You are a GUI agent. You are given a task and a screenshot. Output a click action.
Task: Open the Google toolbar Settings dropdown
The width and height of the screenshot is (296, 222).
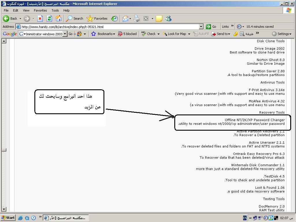pyautogui.click(x=282, y=34)
